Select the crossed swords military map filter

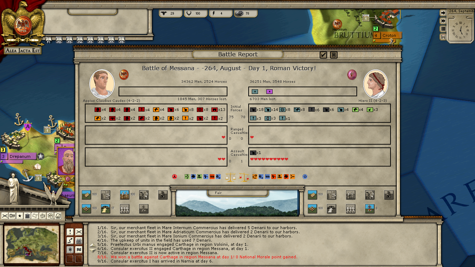point(5,216)
